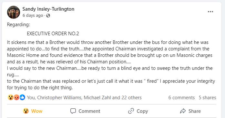This screenshot has width=225, height=118.
Task: Open Sandy Insley-Turlington's profile name link
Action: pos(48,9)
